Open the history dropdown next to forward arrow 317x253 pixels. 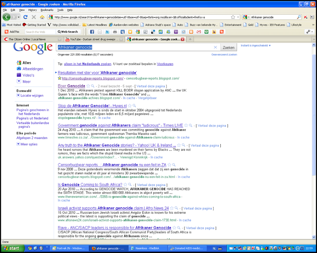coord(19,17)
